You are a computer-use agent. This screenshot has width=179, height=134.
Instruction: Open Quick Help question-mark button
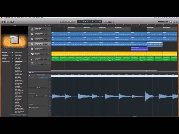point(7,22)
